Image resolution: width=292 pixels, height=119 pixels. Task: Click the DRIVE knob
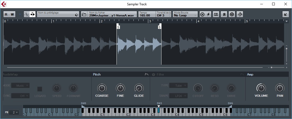pos(231,88)
